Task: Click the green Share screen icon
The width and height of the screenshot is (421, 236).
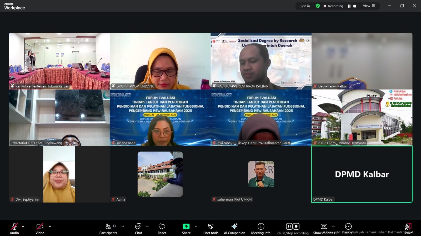Action: pyautogui.click(x=186, y=226)
